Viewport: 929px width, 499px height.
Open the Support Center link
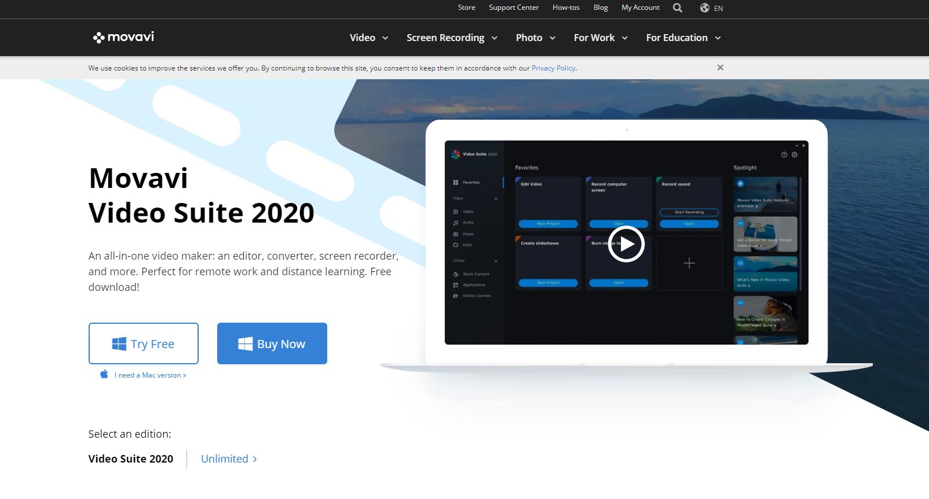point(514,8)
